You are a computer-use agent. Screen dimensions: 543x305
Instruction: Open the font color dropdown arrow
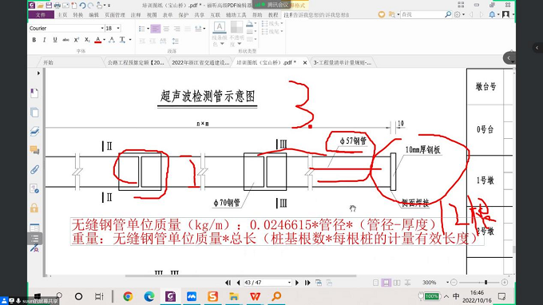click(105, 40)
